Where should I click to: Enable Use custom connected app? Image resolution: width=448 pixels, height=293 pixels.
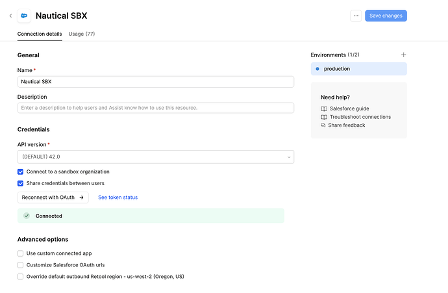point(21,253)
